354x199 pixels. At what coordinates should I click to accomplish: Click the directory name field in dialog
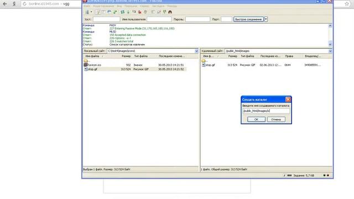[266, 111]
